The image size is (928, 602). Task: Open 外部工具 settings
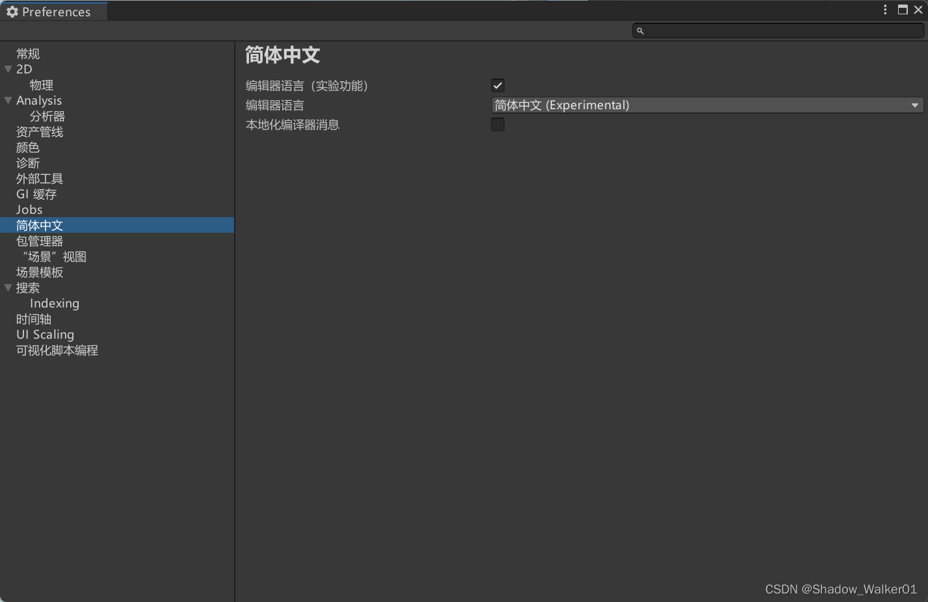[x=39, y=178]
